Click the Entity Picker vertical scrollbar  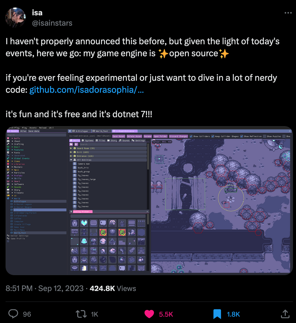point(147,220)
